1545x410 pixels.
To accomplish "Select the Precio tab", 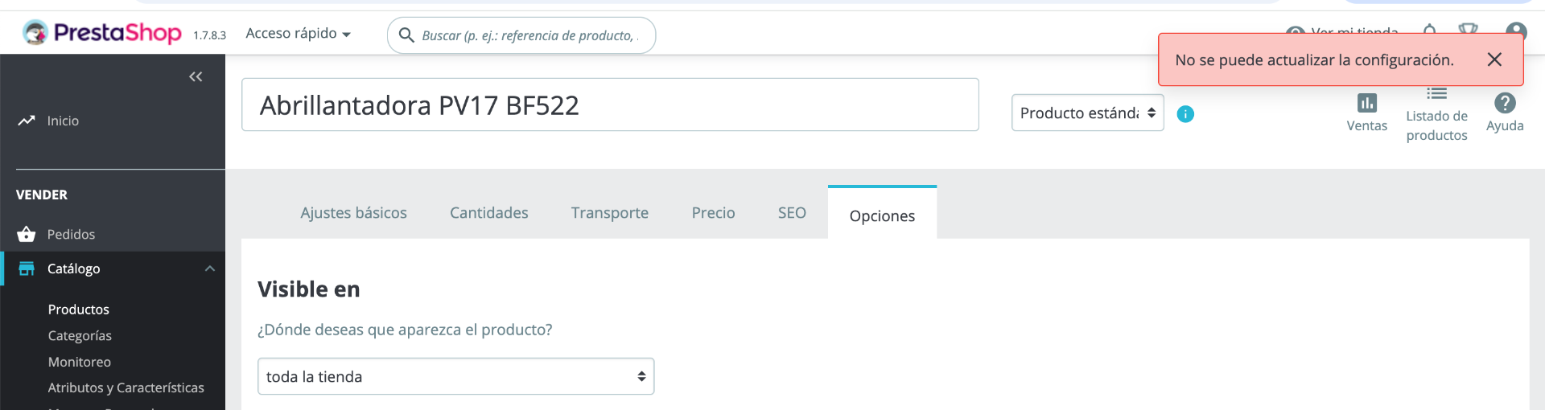I will pos(713,213).
